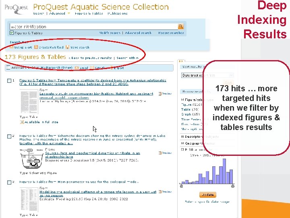Click the left date range slider handle
Screen dimensions: 290x218
(181, 186)
